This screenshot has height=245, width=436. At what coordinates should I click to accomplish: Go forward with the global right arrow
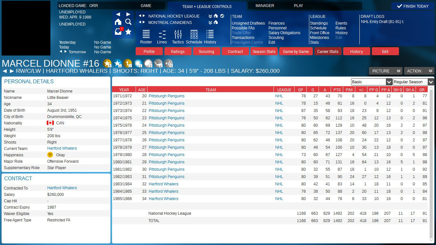point(128,14)
